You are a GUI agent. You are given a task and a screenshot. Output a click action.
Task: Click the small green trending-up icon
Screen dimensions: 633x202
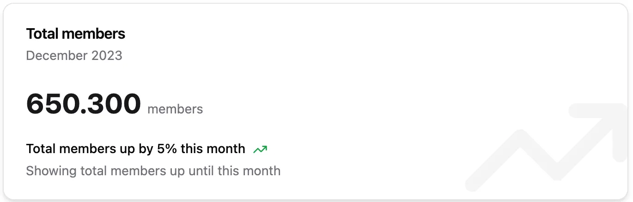click(x=260, y=149)
